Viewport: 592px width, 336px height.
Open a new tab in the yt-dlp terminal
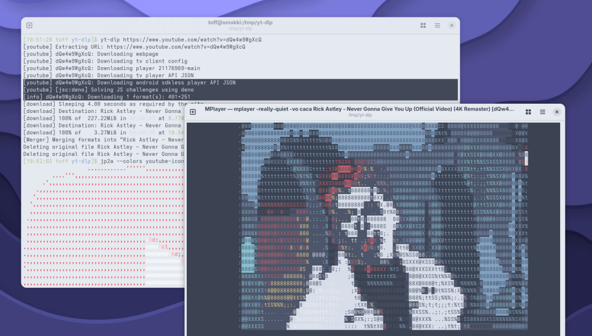pos(30,25)
